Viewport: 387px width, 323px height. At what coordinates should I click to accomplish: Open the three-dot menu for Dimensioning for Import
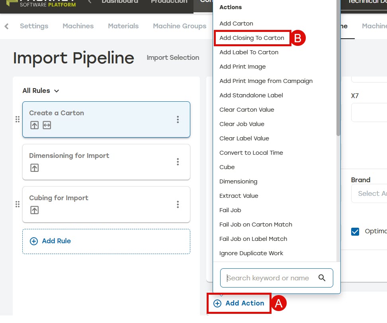tap(178, 162)
